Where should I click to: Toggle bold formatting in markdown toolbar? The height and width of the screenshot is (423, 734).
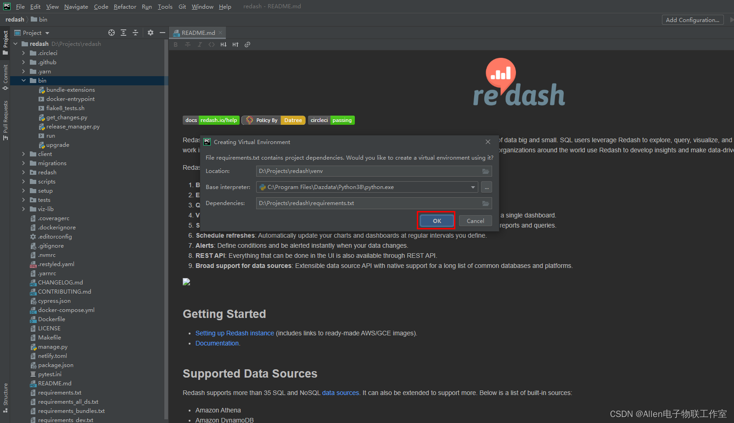coord(176,45)
